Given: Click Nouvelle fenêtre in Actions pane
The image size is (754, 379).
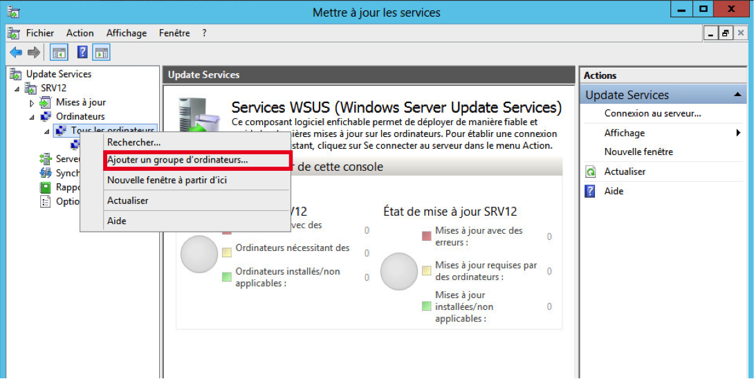Looking at the screenshot, I should tap(638, 152).
